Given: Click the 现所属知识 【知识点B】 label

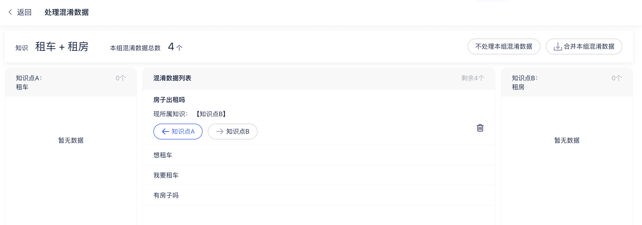Looking at the screenshot, I should (x=190, y=114).
